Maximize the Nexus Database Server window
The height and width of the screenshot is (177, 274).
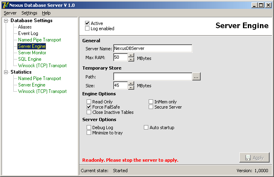[261, 5]
